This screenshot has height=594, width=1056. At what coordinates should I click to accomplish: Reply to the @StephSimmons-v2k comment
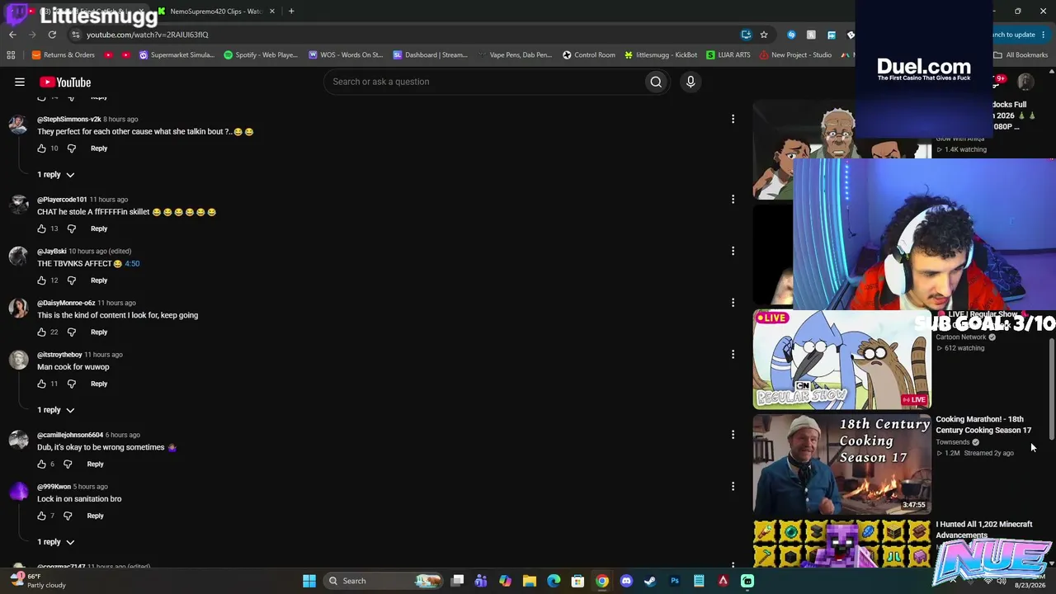click(x=99, y=148)
